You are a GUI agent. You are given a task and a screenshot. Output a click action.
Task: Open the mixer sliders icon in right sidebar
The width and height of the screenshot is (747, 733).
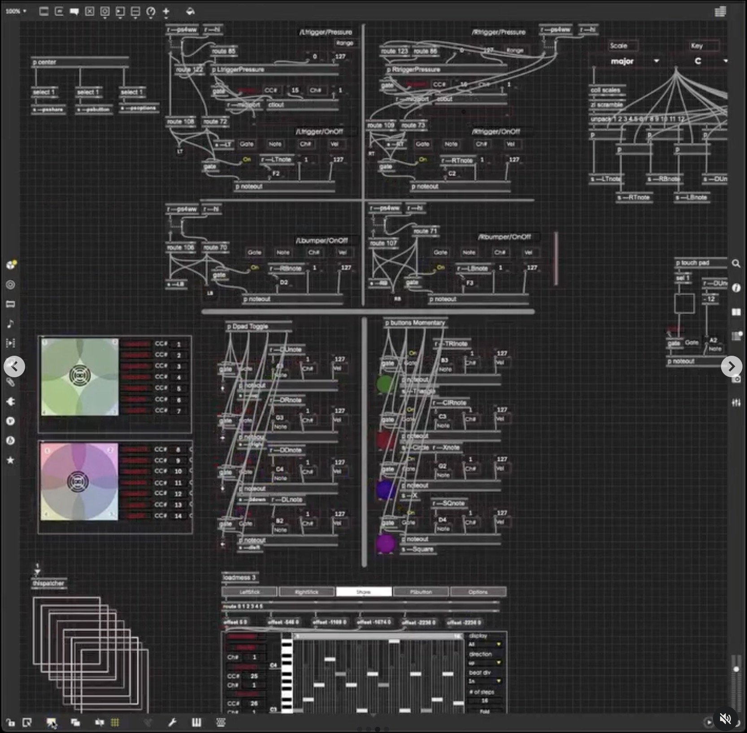[x=736, y=402]
